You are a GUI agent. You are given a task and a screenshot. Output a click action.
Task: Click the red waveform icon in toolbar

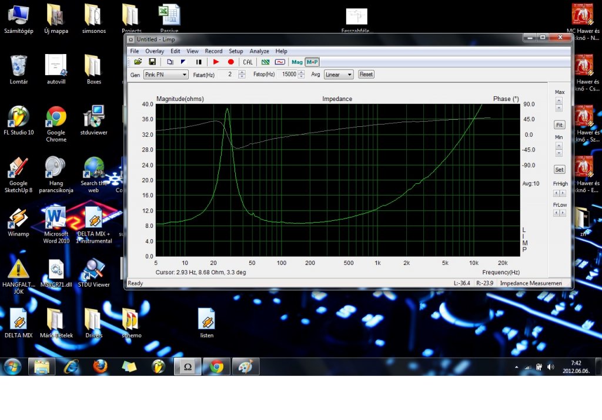pos(280,62)
